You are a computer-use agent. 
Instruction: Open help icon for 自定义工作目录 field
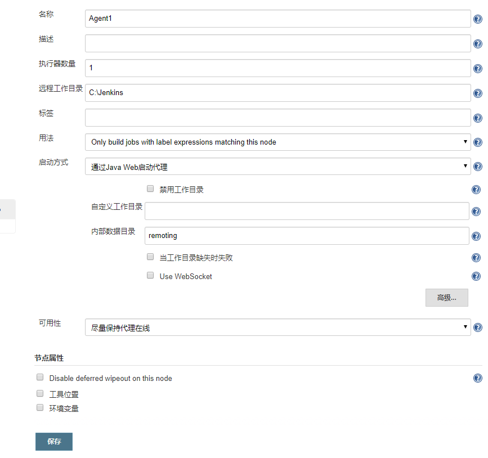[476, 212]
